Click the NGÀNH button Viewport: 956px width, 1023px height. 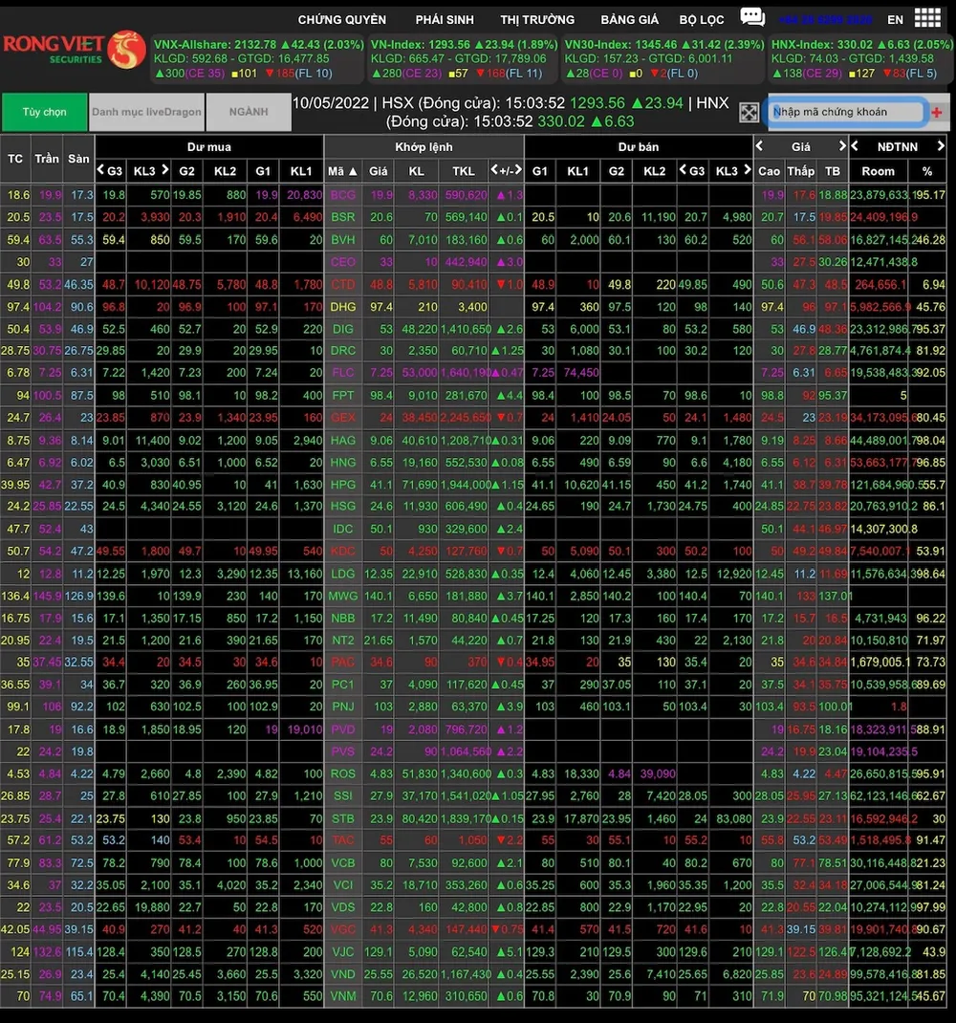pyautogui.click(x=248, y=112)
